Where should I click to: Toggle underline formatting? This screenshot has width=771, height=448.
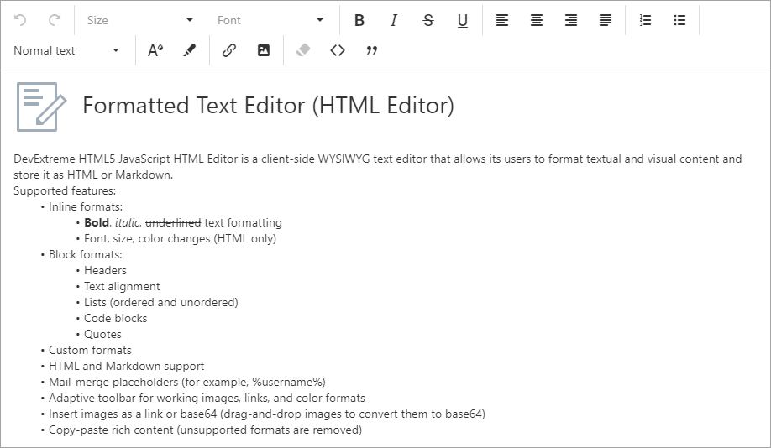463,20
